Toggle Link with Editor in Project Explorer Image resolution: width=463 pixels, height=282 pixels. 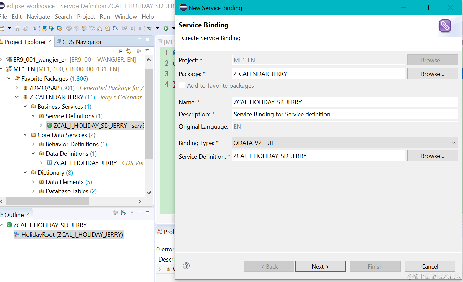point(128,51)
